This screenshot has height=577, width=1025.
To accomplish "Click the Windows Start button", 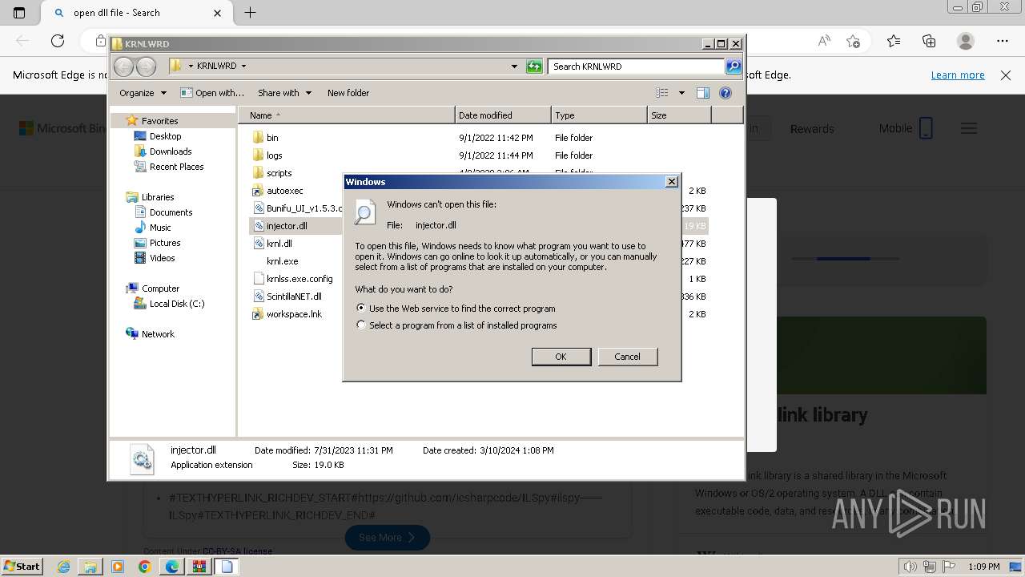I will (22, 567).
